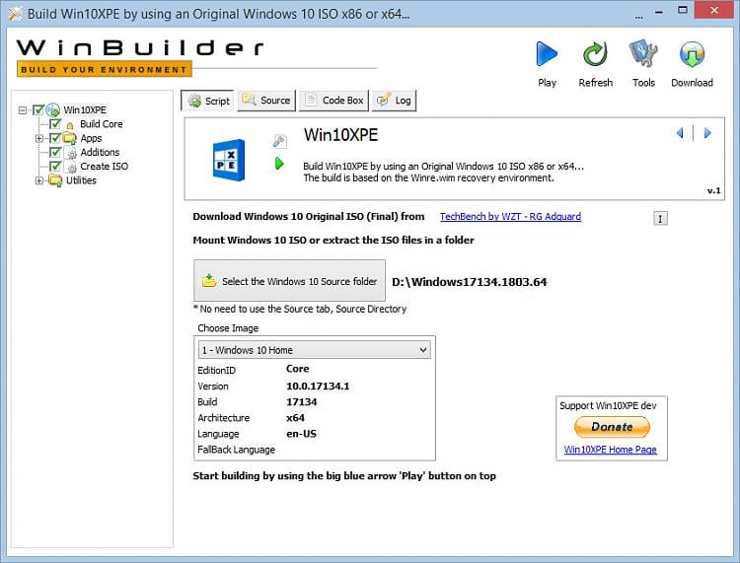Select Utilities label in the tree
This screenshot has width=740, height=563.
coord(81,180)
